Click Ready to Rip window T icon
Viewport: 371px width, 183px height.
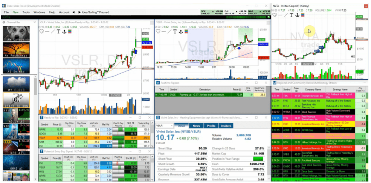tap(41, 117)
